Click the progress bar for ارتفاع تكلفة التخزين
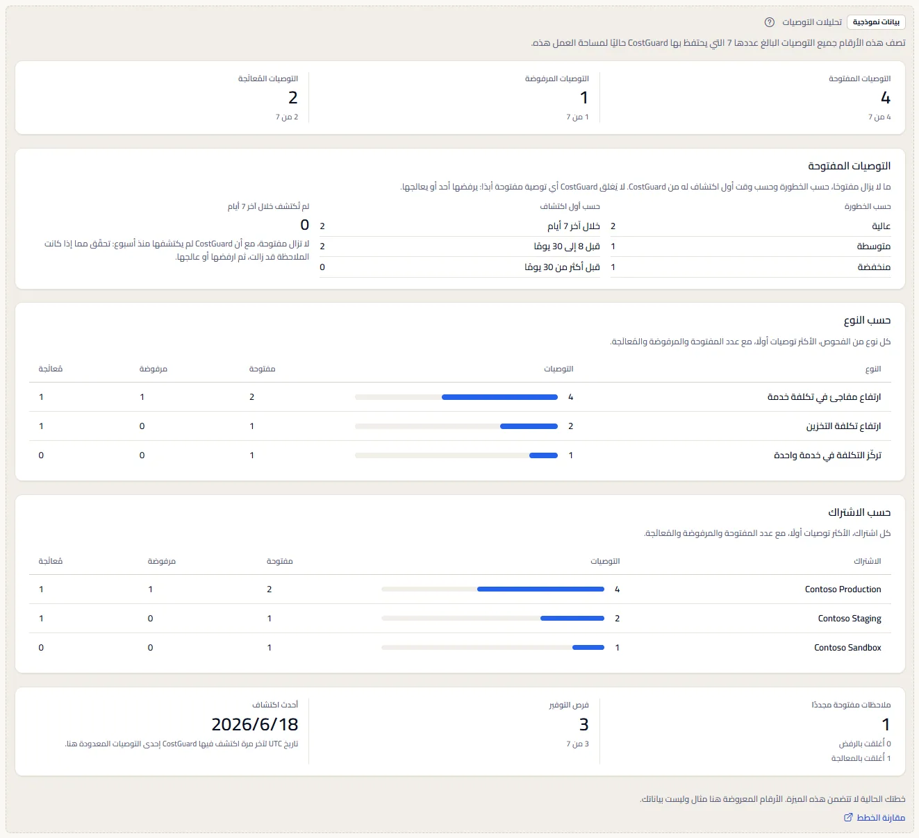Viewport: 919px width, 838px height. [456, 426]
